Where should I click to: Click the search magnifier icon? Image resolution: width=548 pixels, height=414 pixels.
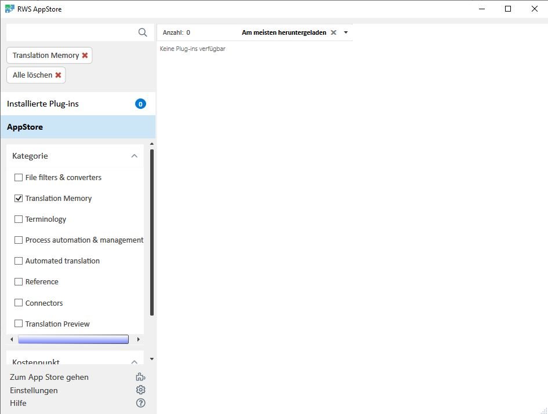coord(143,32)
